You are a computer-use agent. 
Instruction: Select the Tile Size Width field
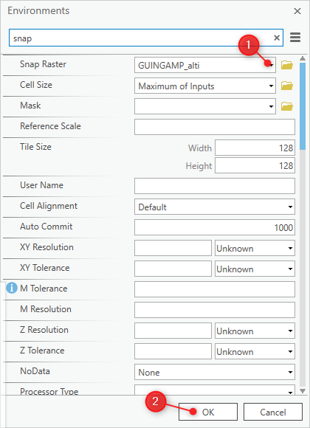[x=255, y=148]
